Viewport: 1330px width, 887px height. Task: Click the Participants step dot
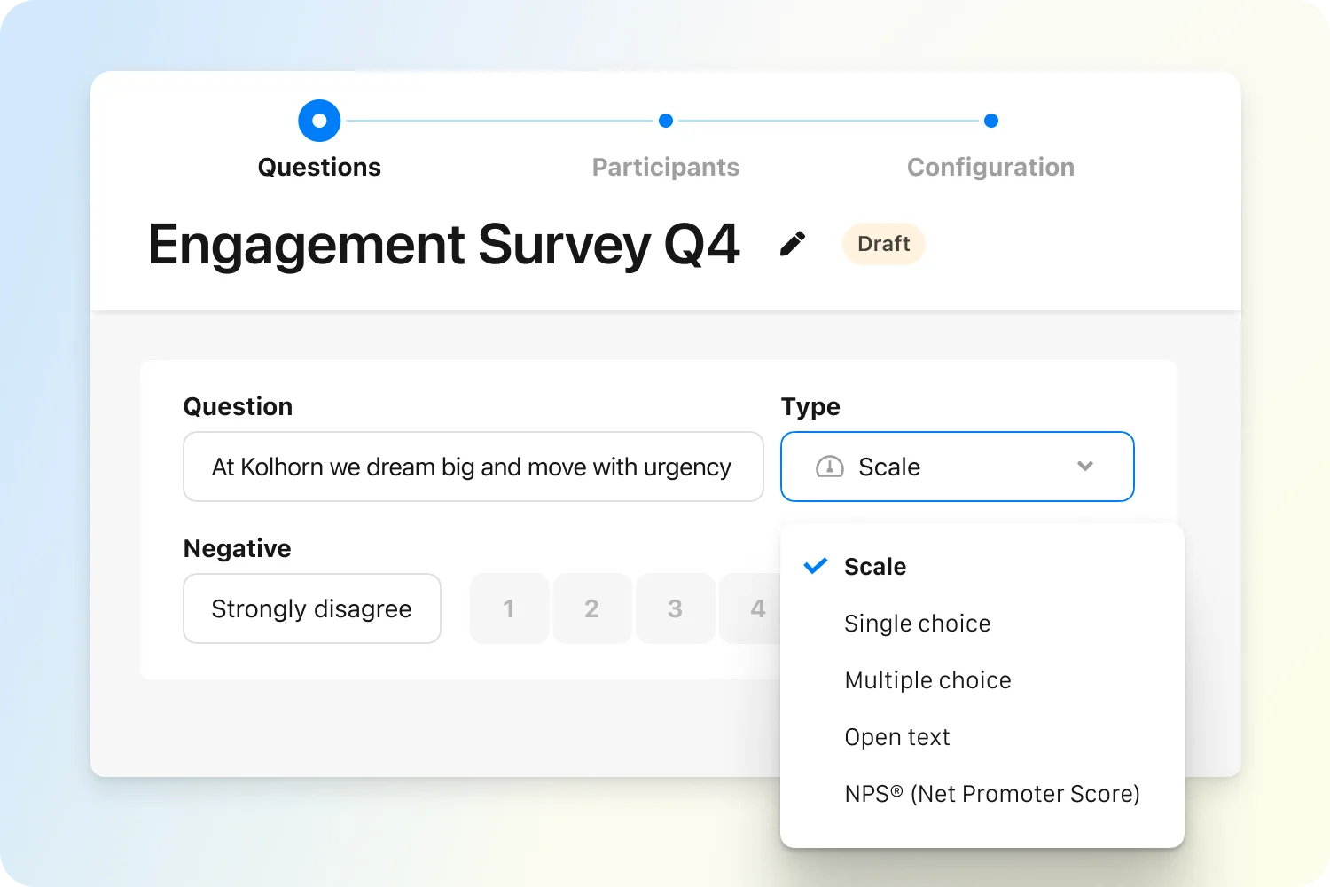666,121
